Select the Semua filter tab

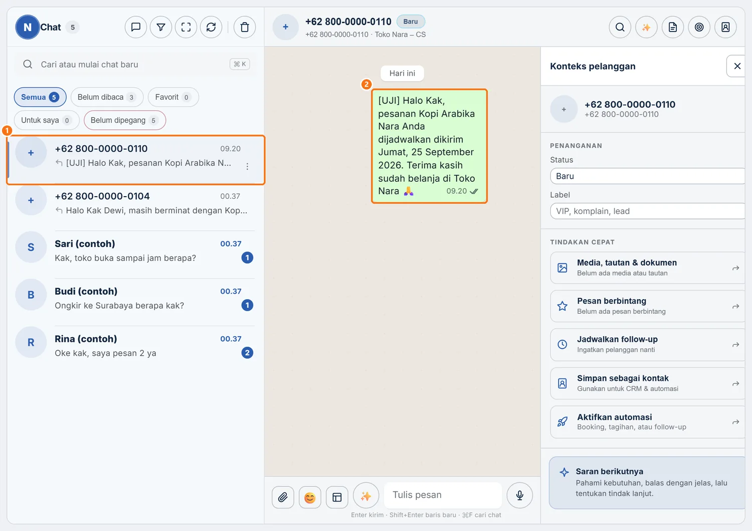(x=40, y=97)
